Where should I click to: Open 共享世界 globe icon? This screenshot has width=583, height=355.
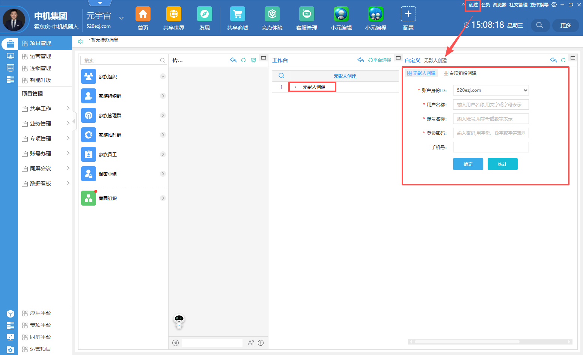click(173, 14)
